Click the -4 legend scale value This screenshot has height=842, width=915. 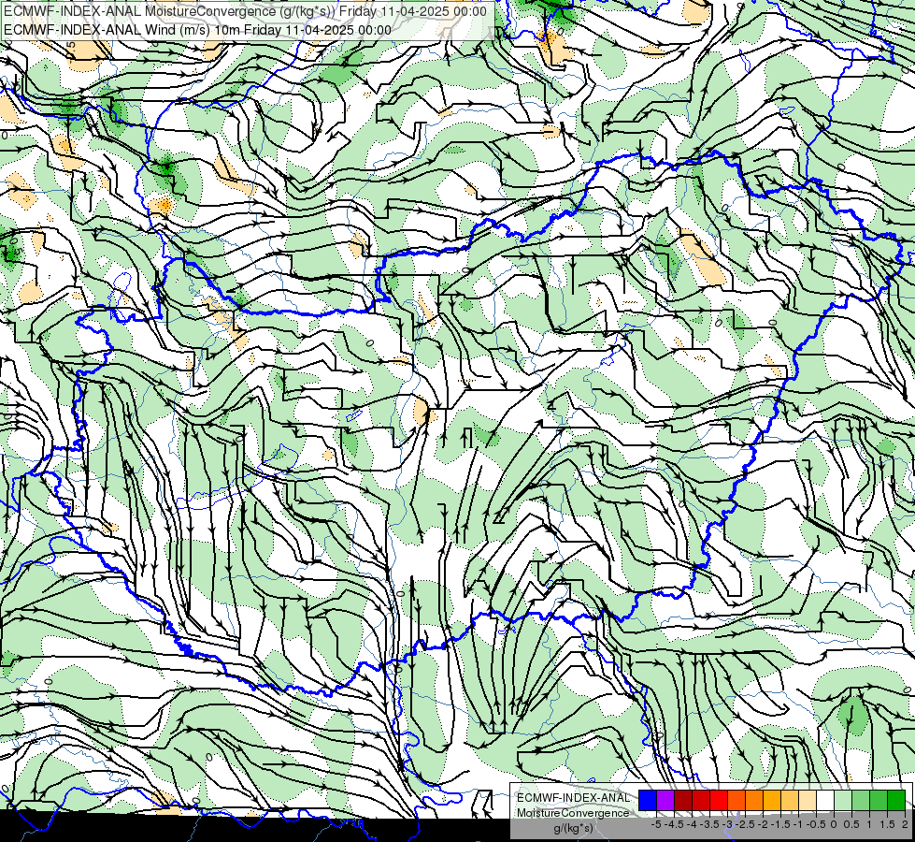(x=692, y=824)
